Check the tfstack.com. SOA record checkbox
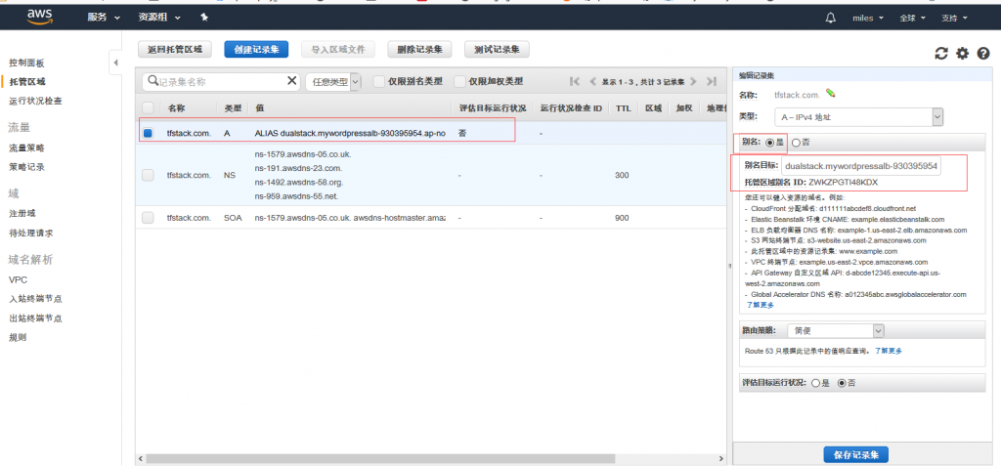 click(148, 218)
